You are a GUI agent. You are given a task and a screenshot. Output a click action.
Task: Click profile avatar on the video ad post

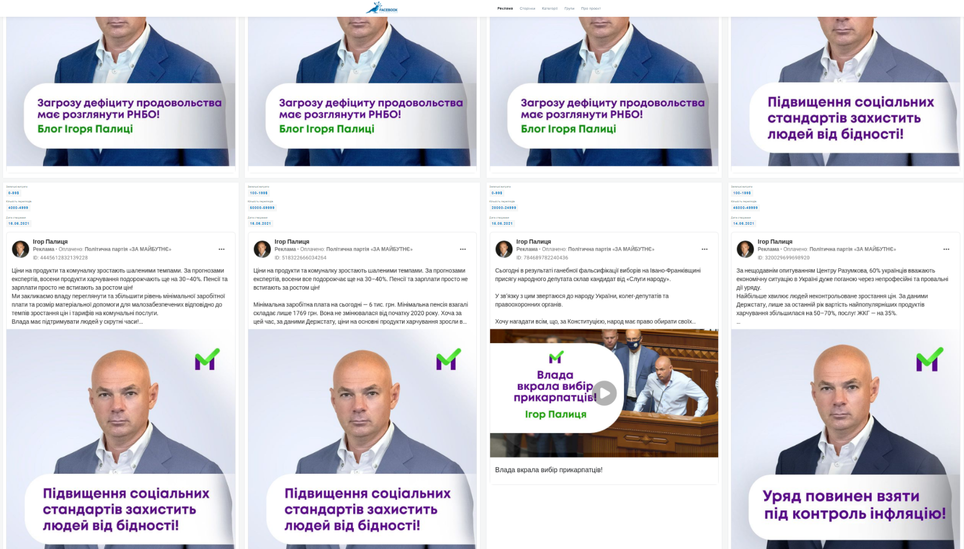pos(504,249)
